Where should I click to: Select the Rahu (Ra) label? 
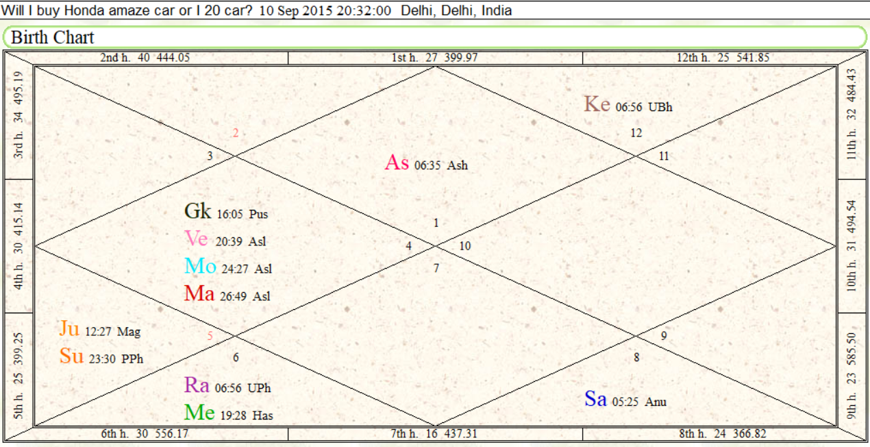pos(196,385)
